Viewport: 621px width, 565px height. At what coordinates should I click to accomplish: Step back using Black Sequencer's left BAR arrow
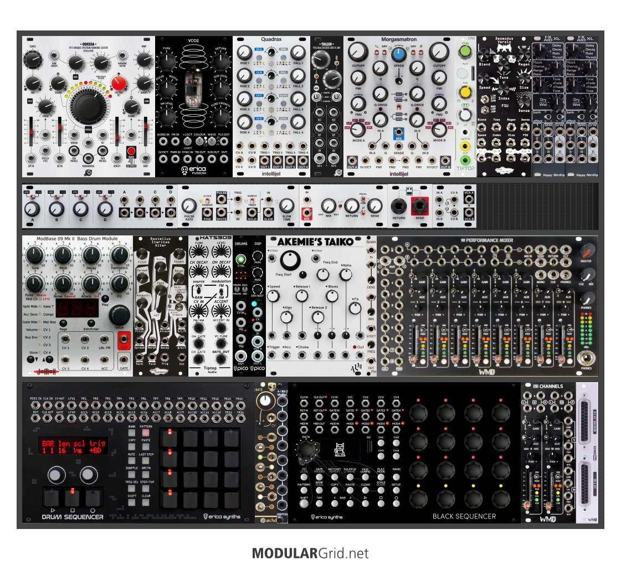point(335,503)
